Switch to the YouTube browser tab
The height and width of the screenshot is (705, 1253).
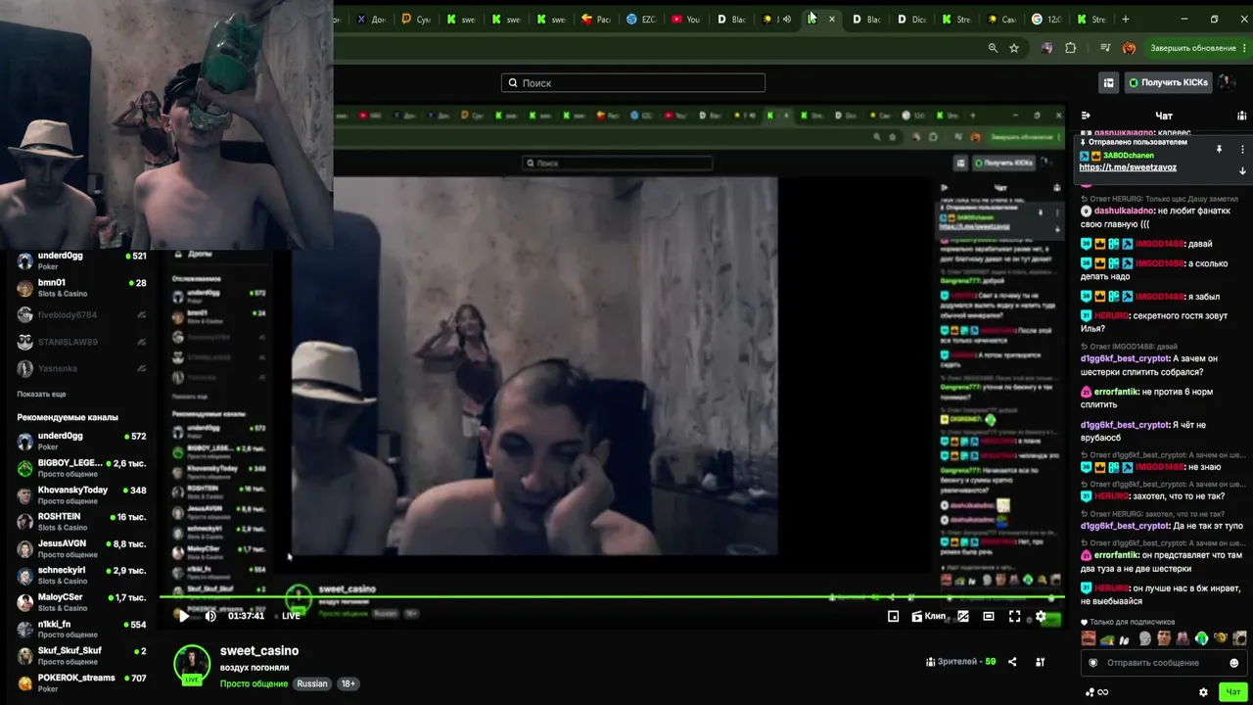pyautogui.click(x=686, y=19)
